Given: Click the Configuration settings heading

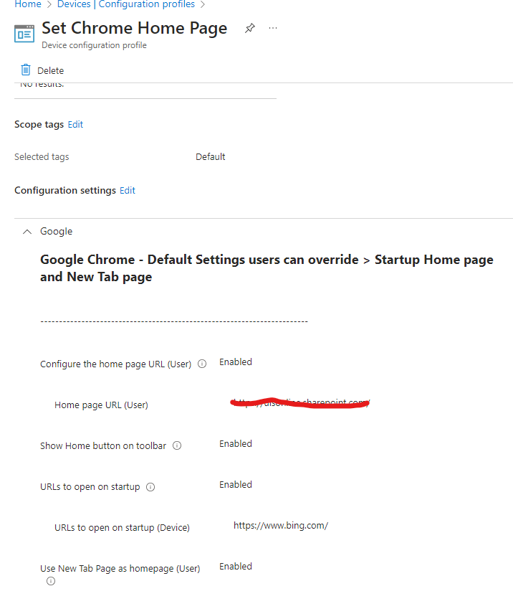Looking at the screenshot, I should click(x=65, y=191).
